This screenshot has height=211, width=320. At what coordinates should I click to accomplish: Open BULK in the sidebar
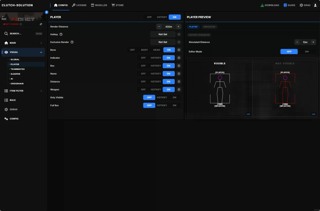click(23, 100)
